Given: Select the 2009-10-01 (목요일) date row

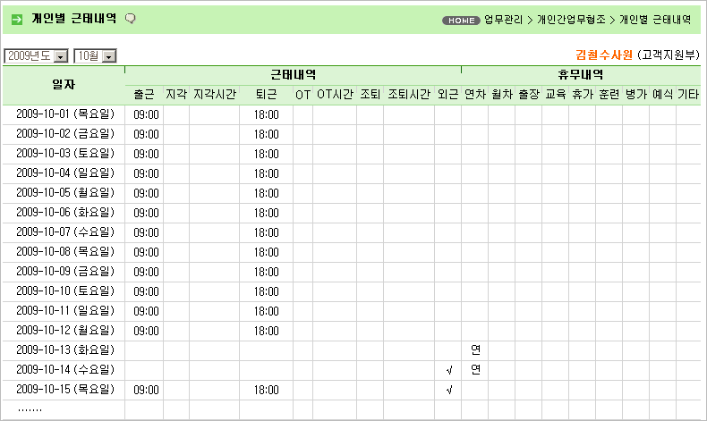Looking at the screenshot, I should point(65,114).
